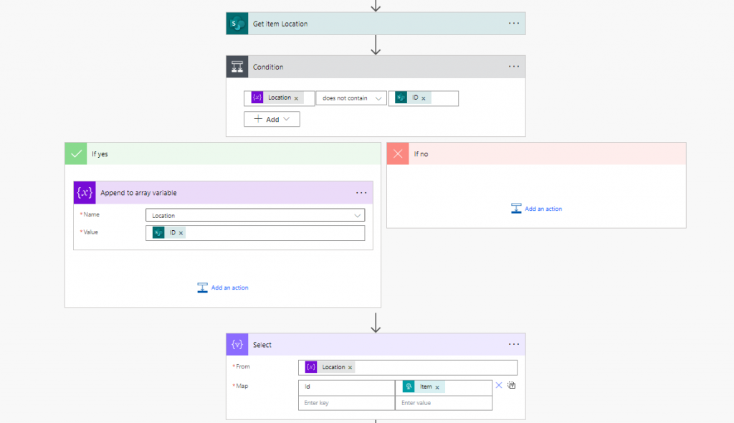The image size is (734, 423).
Task: Click the Enter key input field
Action: point(346,403)
